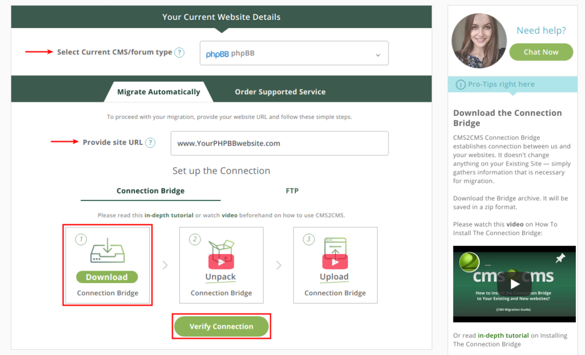The image size is (585, 355).
Task: Open help tooltip for Provide site URL
Action: point(150,143)
